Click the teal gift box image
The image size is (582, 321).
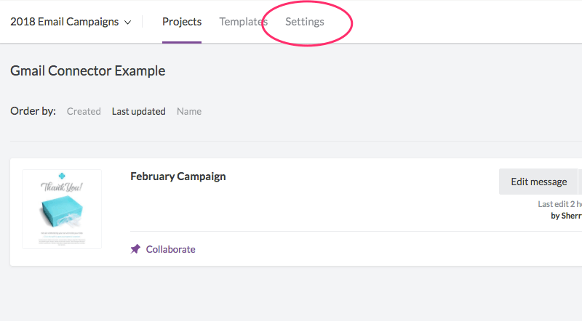62,211
